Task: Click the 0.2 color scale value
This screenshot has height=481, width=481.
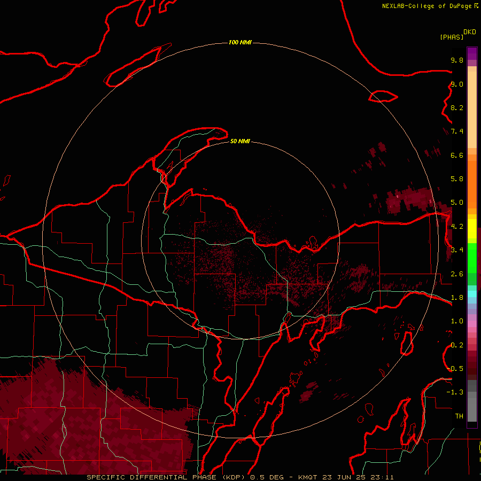Action: [457, 345]
